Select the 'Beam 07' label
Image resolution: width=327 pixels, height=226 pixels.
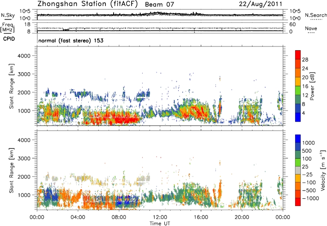tap(159, 4)
